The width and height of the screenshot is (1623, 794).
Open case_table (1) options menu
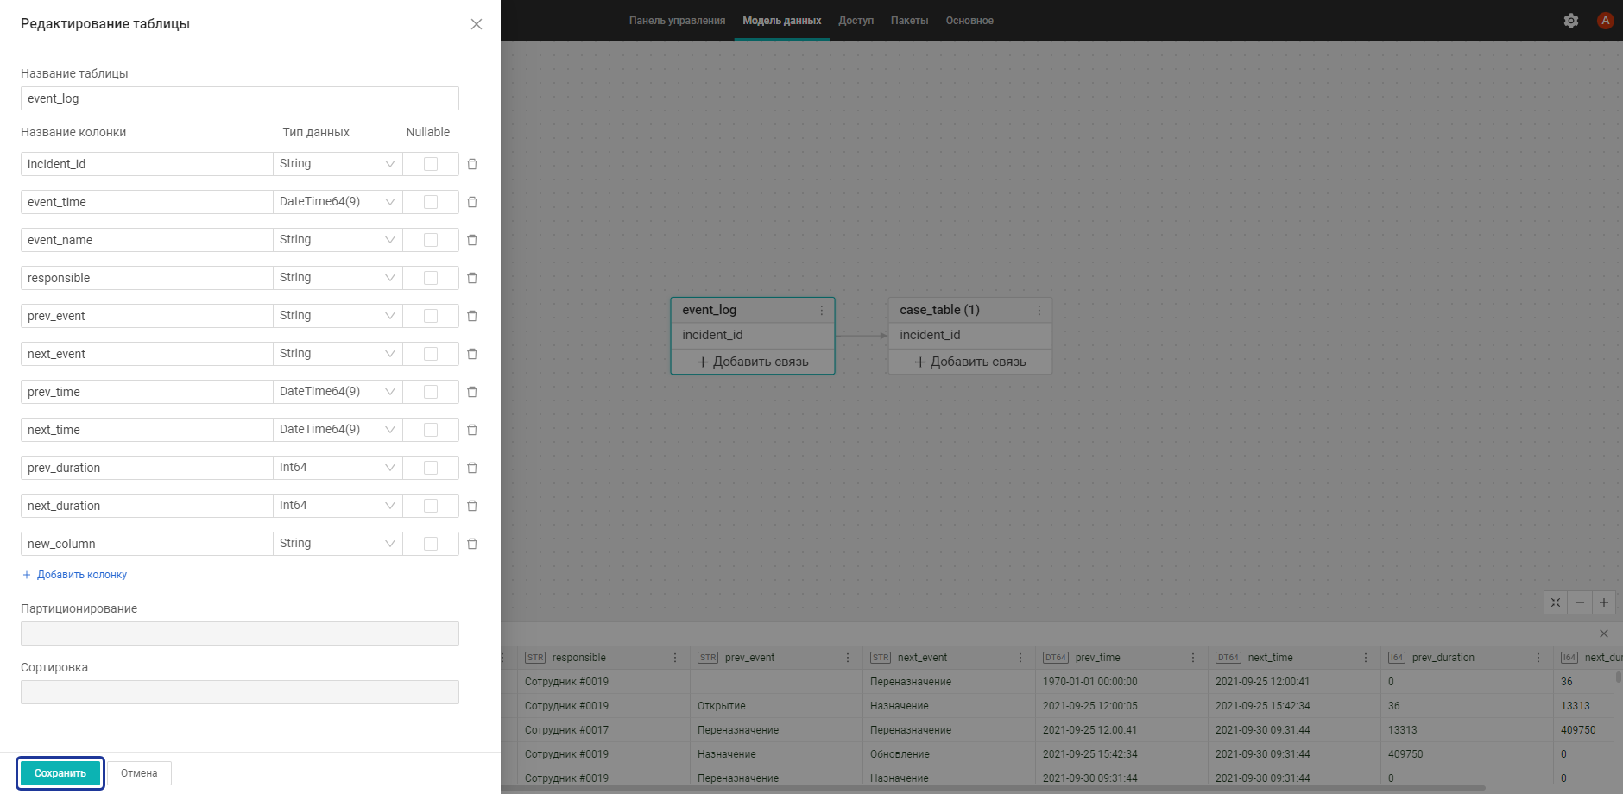[x=1039, y=310]
